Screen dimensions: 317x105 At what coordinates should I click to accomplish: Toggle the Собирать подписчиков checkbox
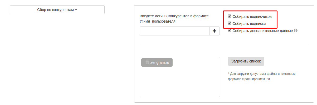[x=230, y=16]
